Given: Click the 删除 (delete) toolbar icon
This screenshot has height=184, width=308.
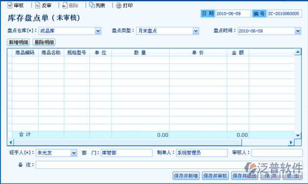Looking at the screenshot, I should (x=65, y=5).
